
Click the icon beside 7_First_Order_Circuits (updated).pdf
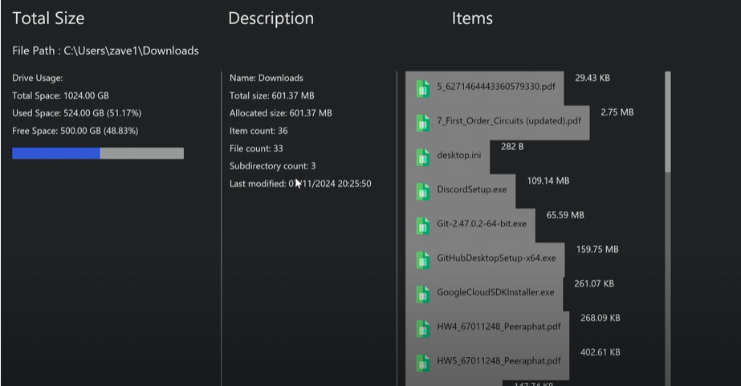click(423, 123)
